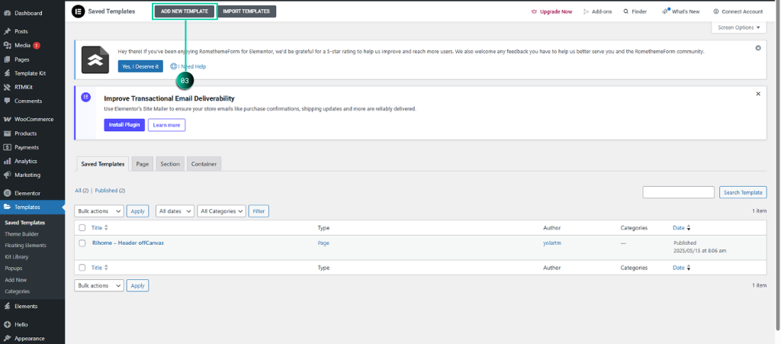Open What's New notifications
781x344 pixels.
point(680,11)
